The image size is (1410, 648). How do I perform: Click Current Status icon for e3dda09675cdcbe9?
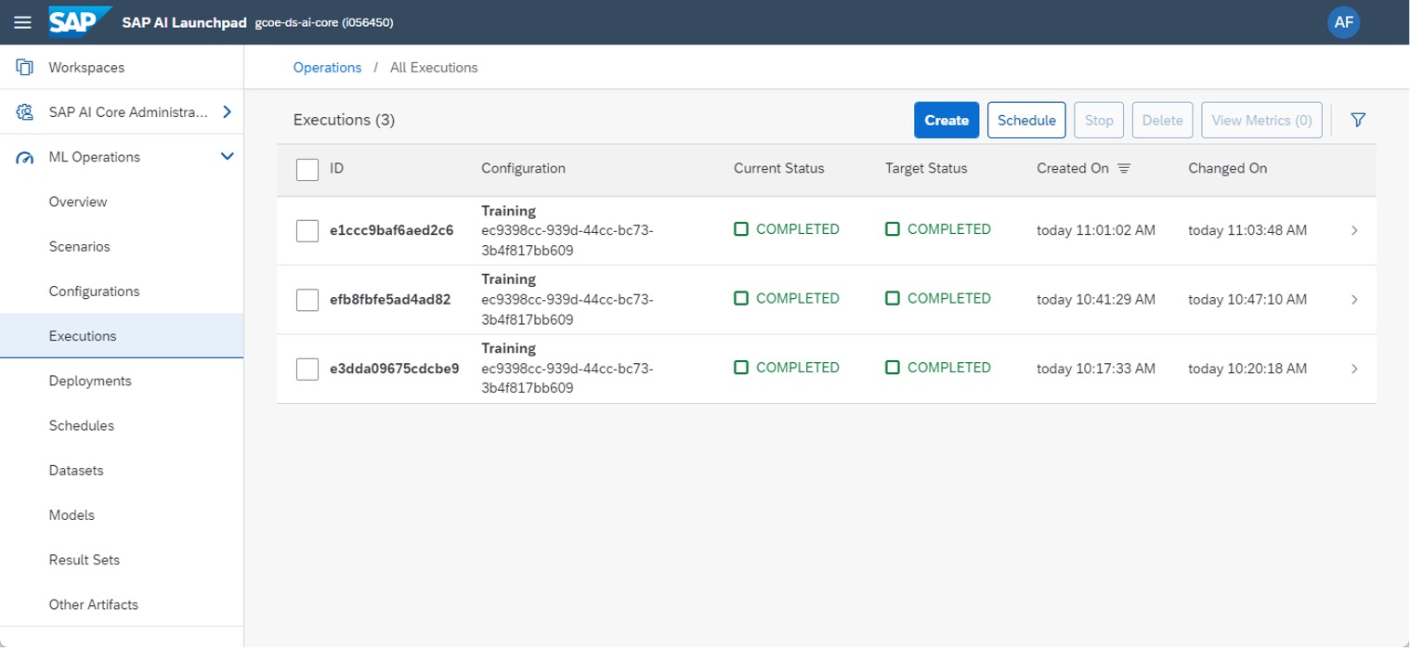[741, 368]
